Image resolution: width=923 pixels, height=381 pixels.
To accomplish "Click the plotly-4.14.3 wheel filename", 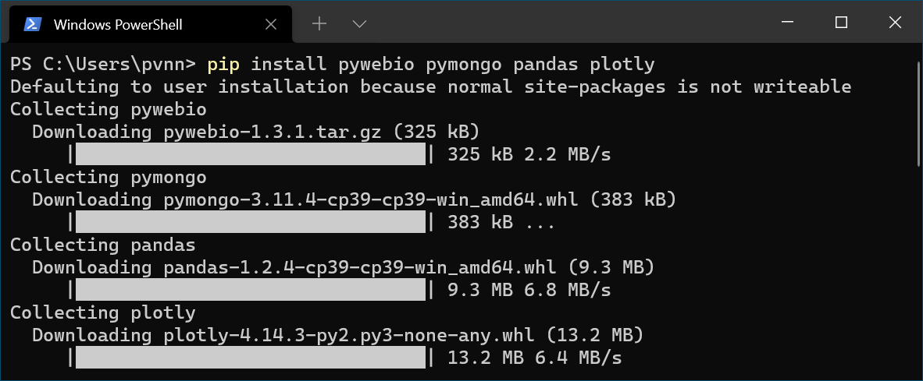I will pos(349,335).
